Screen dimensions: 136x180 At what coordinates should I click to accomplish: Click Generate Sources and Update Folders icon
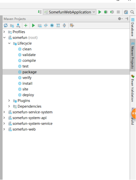[x=12, y=26]
